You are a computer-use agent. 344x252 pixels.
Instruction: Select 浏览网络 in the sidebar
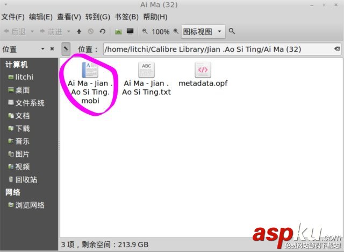pyautogui.click(x=26, y=205)
